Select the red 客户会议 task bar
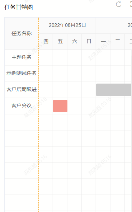The image size is (132, 212). coord(60,106)
